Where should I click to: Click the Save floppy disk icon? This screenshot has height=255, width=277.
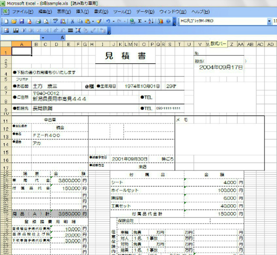(x=22, y=21)
